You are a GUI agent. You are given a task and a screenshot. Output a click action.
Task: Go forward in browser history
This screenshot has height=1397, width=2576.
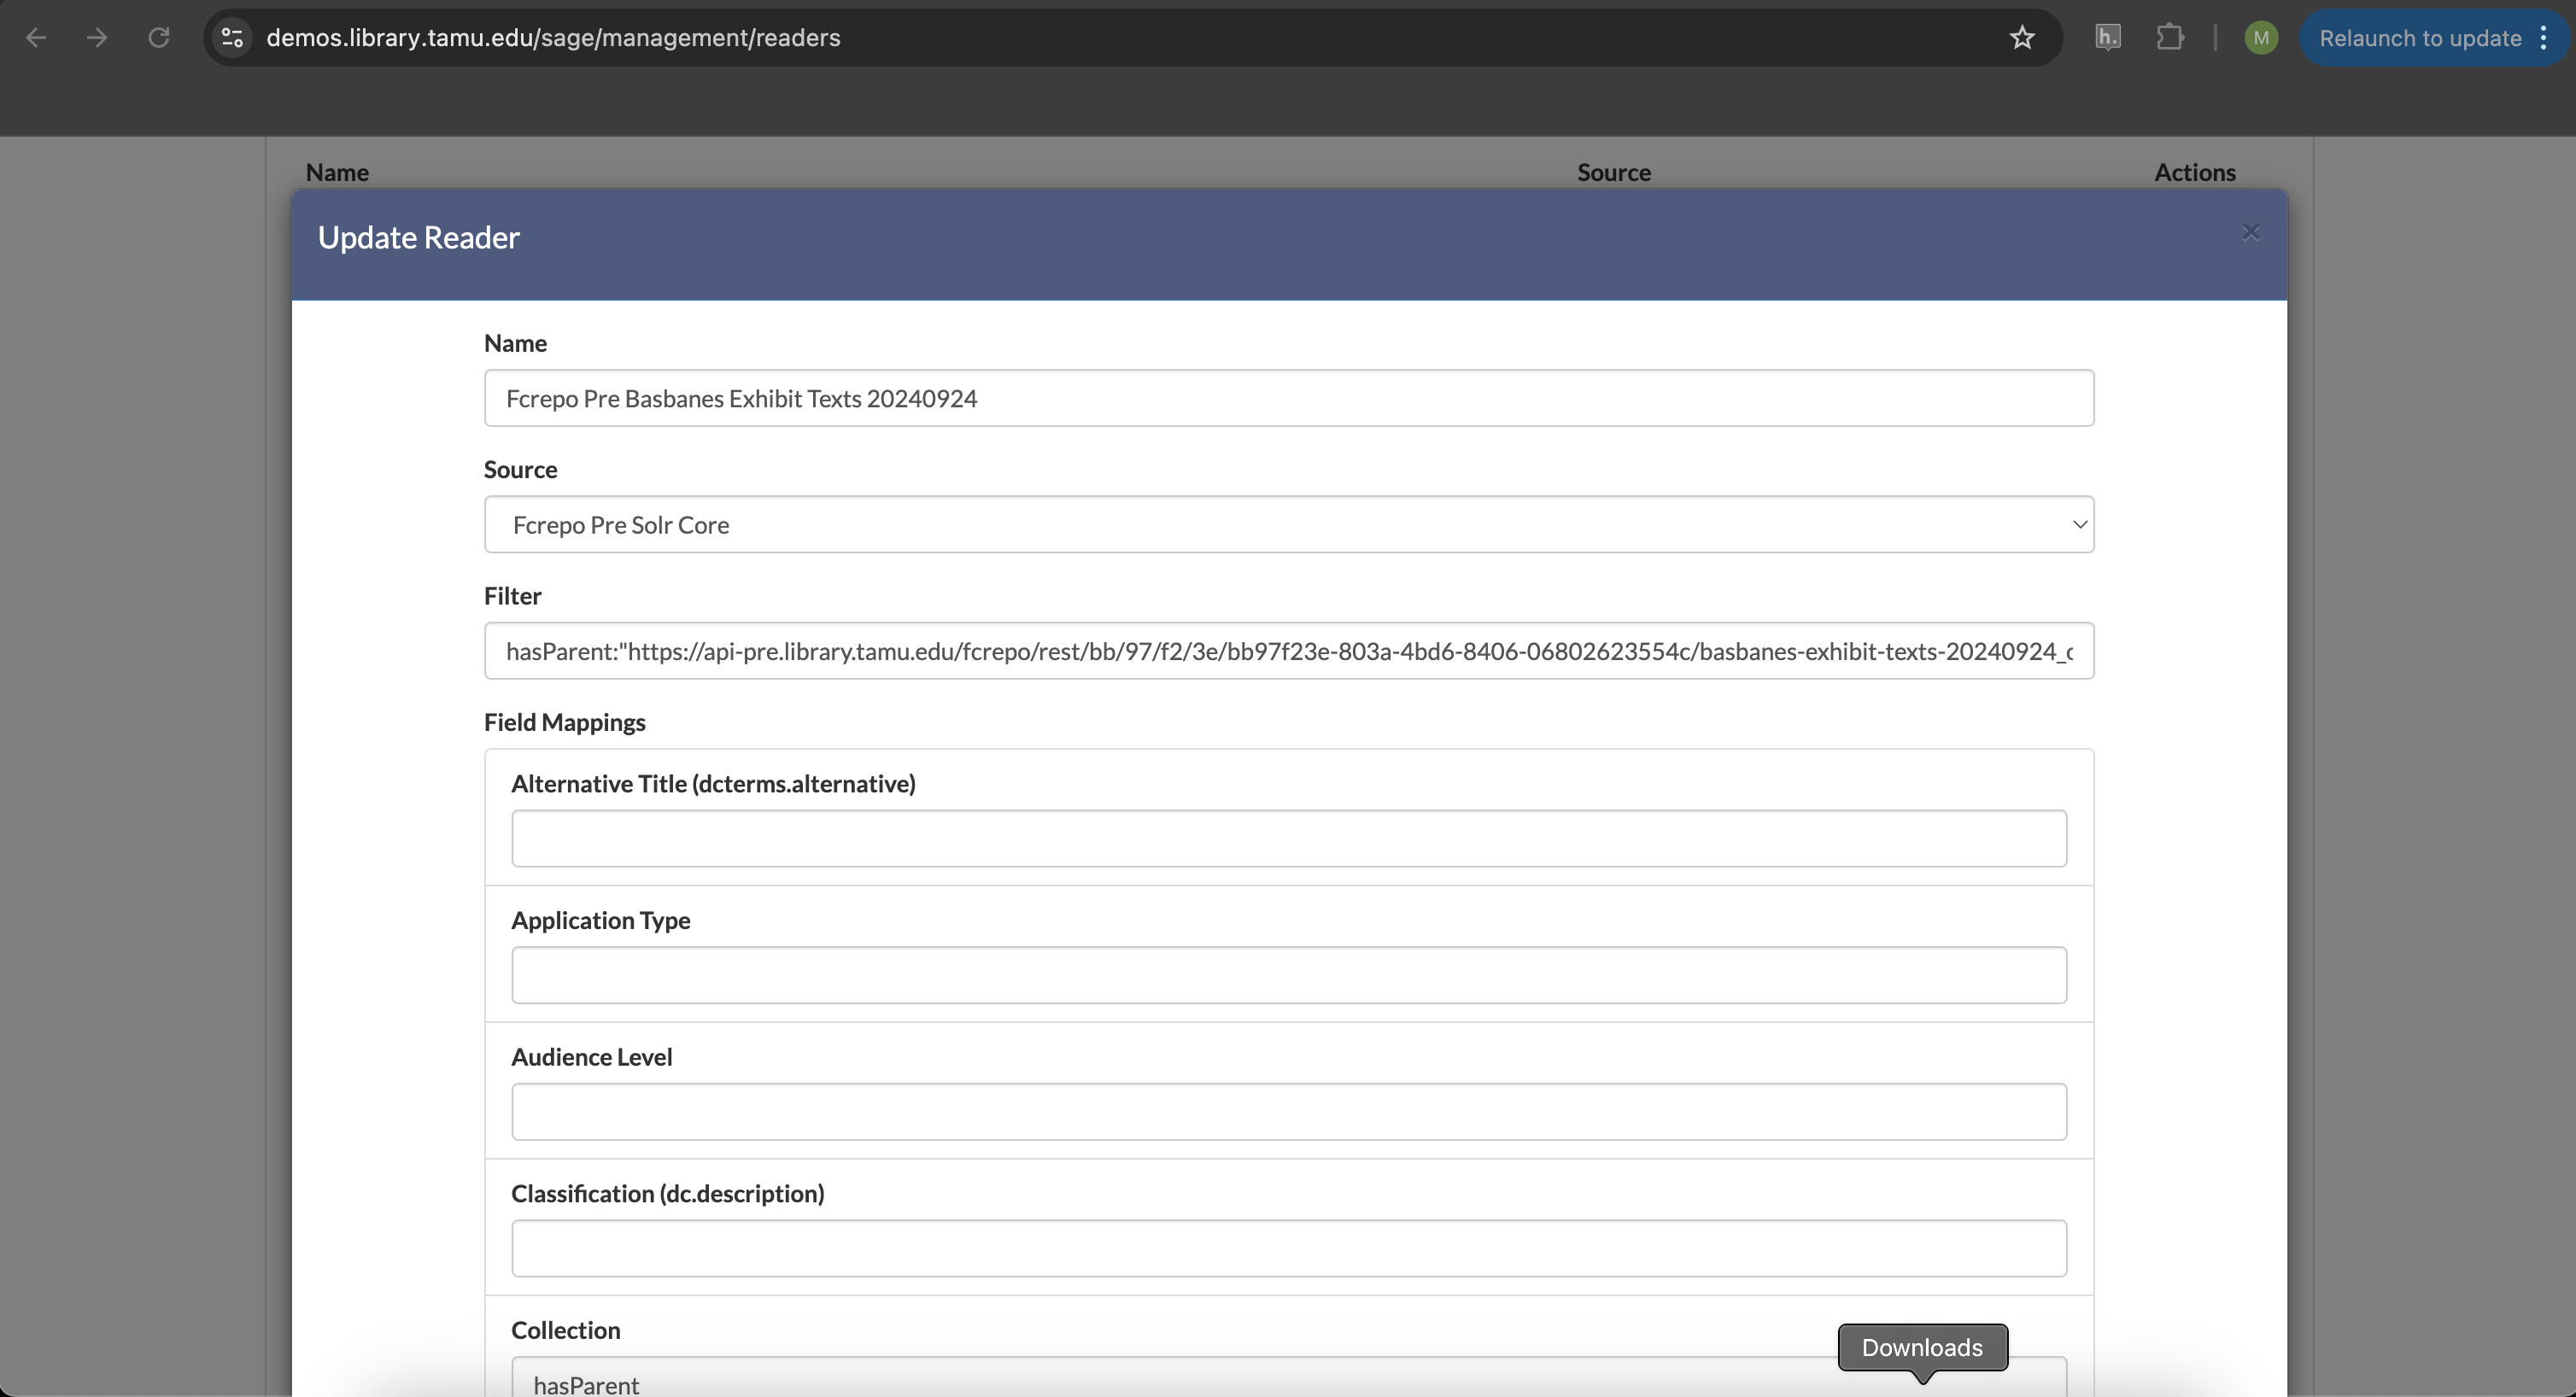tap(97, 38)
